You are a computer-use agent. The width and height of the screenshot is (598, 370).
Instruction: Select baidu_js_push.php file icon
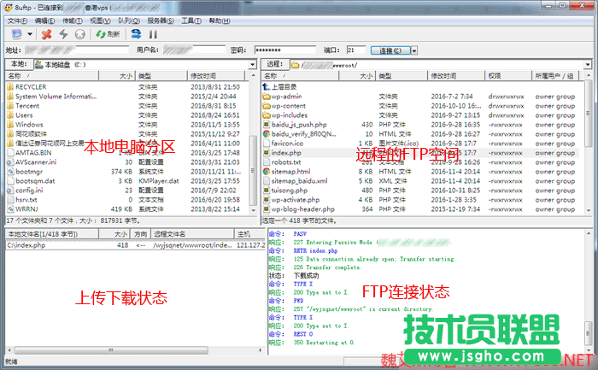pyautogui.click(x=267, y=125)
